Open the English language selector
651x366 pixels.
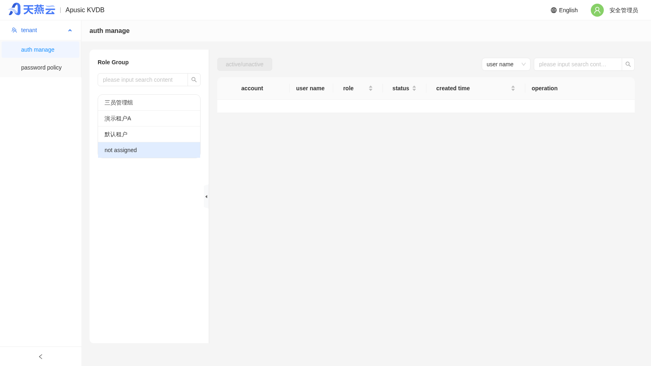coord(564,10)
